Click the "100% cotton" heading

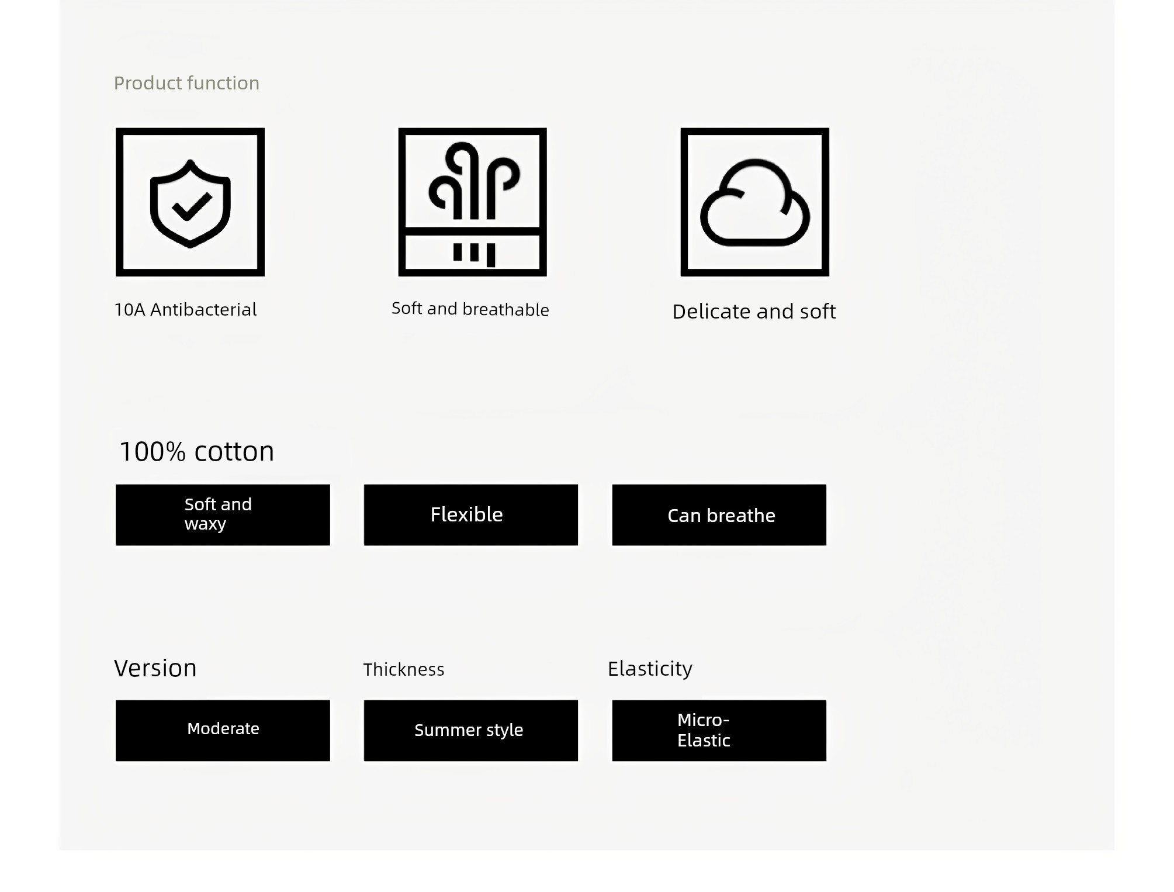coord(196,451)
